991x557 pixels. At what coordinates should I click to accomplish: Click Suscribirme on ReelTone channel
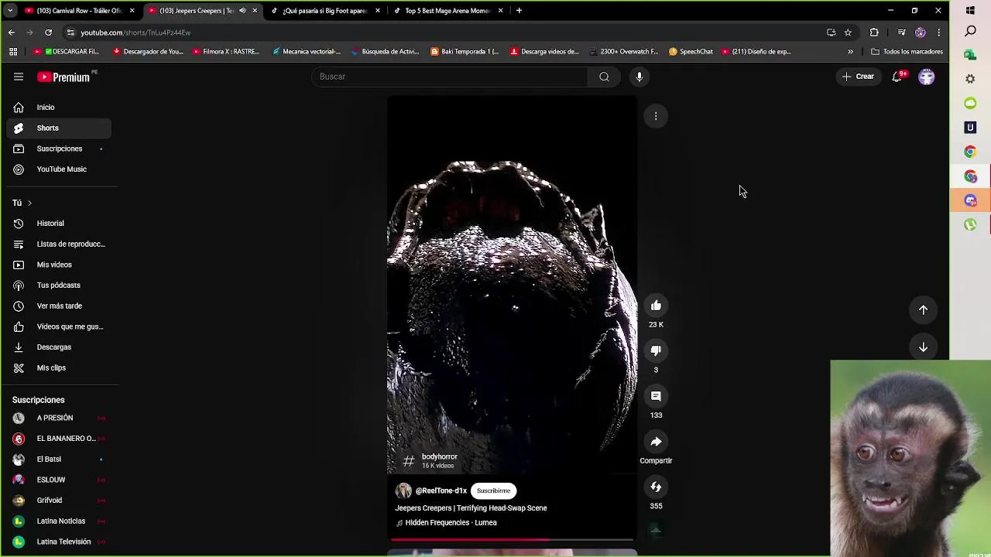493,490
